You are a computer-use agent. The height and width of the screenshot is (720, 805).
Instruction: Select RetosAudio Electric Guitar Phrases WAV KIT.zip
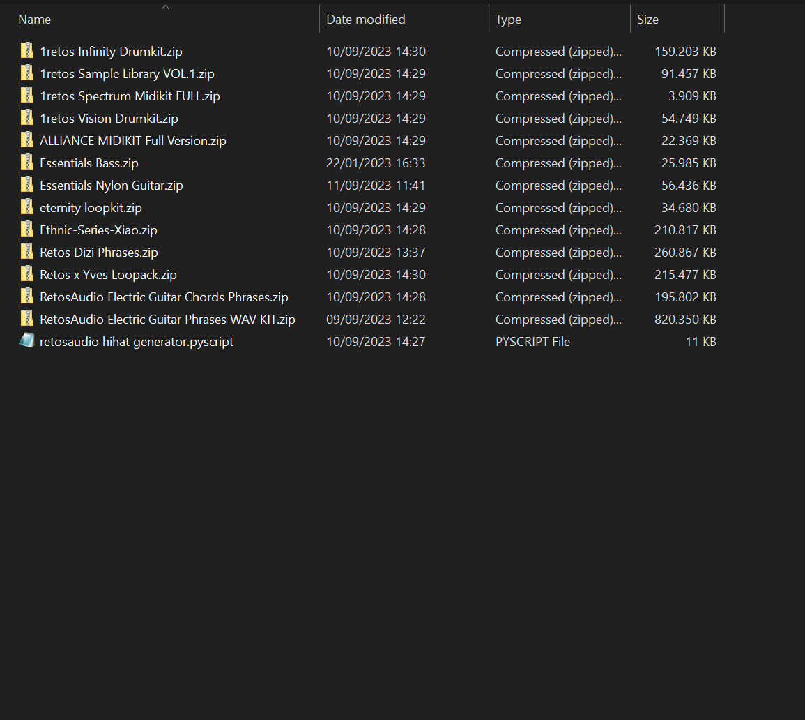pyautogui.click(x=167, y=319)
